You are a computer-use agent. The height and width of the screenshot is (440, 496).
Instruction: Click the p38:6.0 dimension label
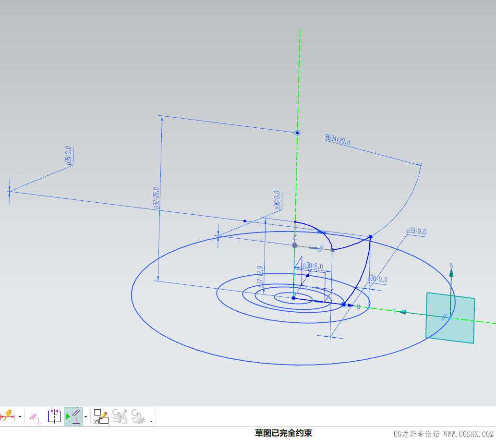313,266
